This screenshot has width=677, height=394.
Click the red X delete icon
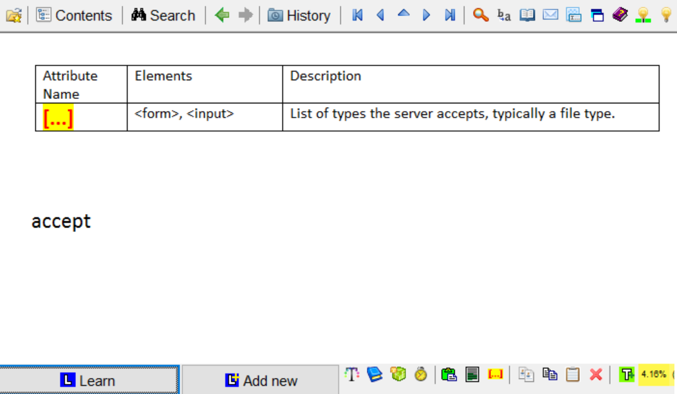(595, 374)
